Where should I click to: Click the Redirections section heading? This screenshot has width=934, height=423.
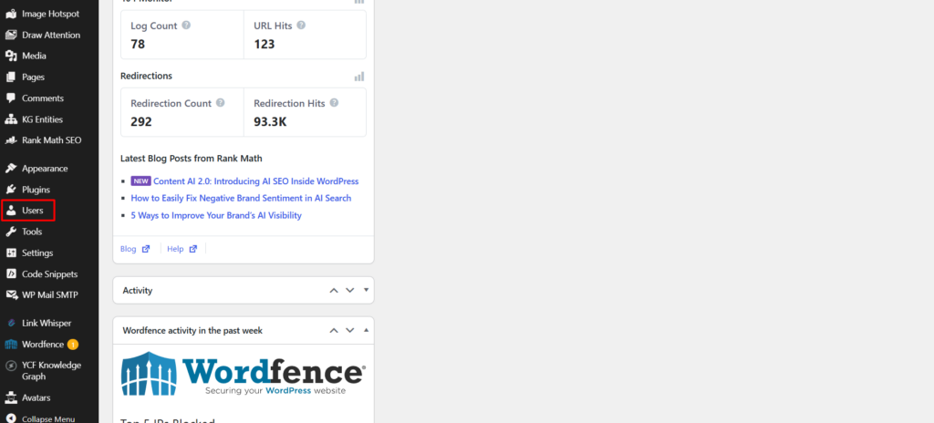147,77
